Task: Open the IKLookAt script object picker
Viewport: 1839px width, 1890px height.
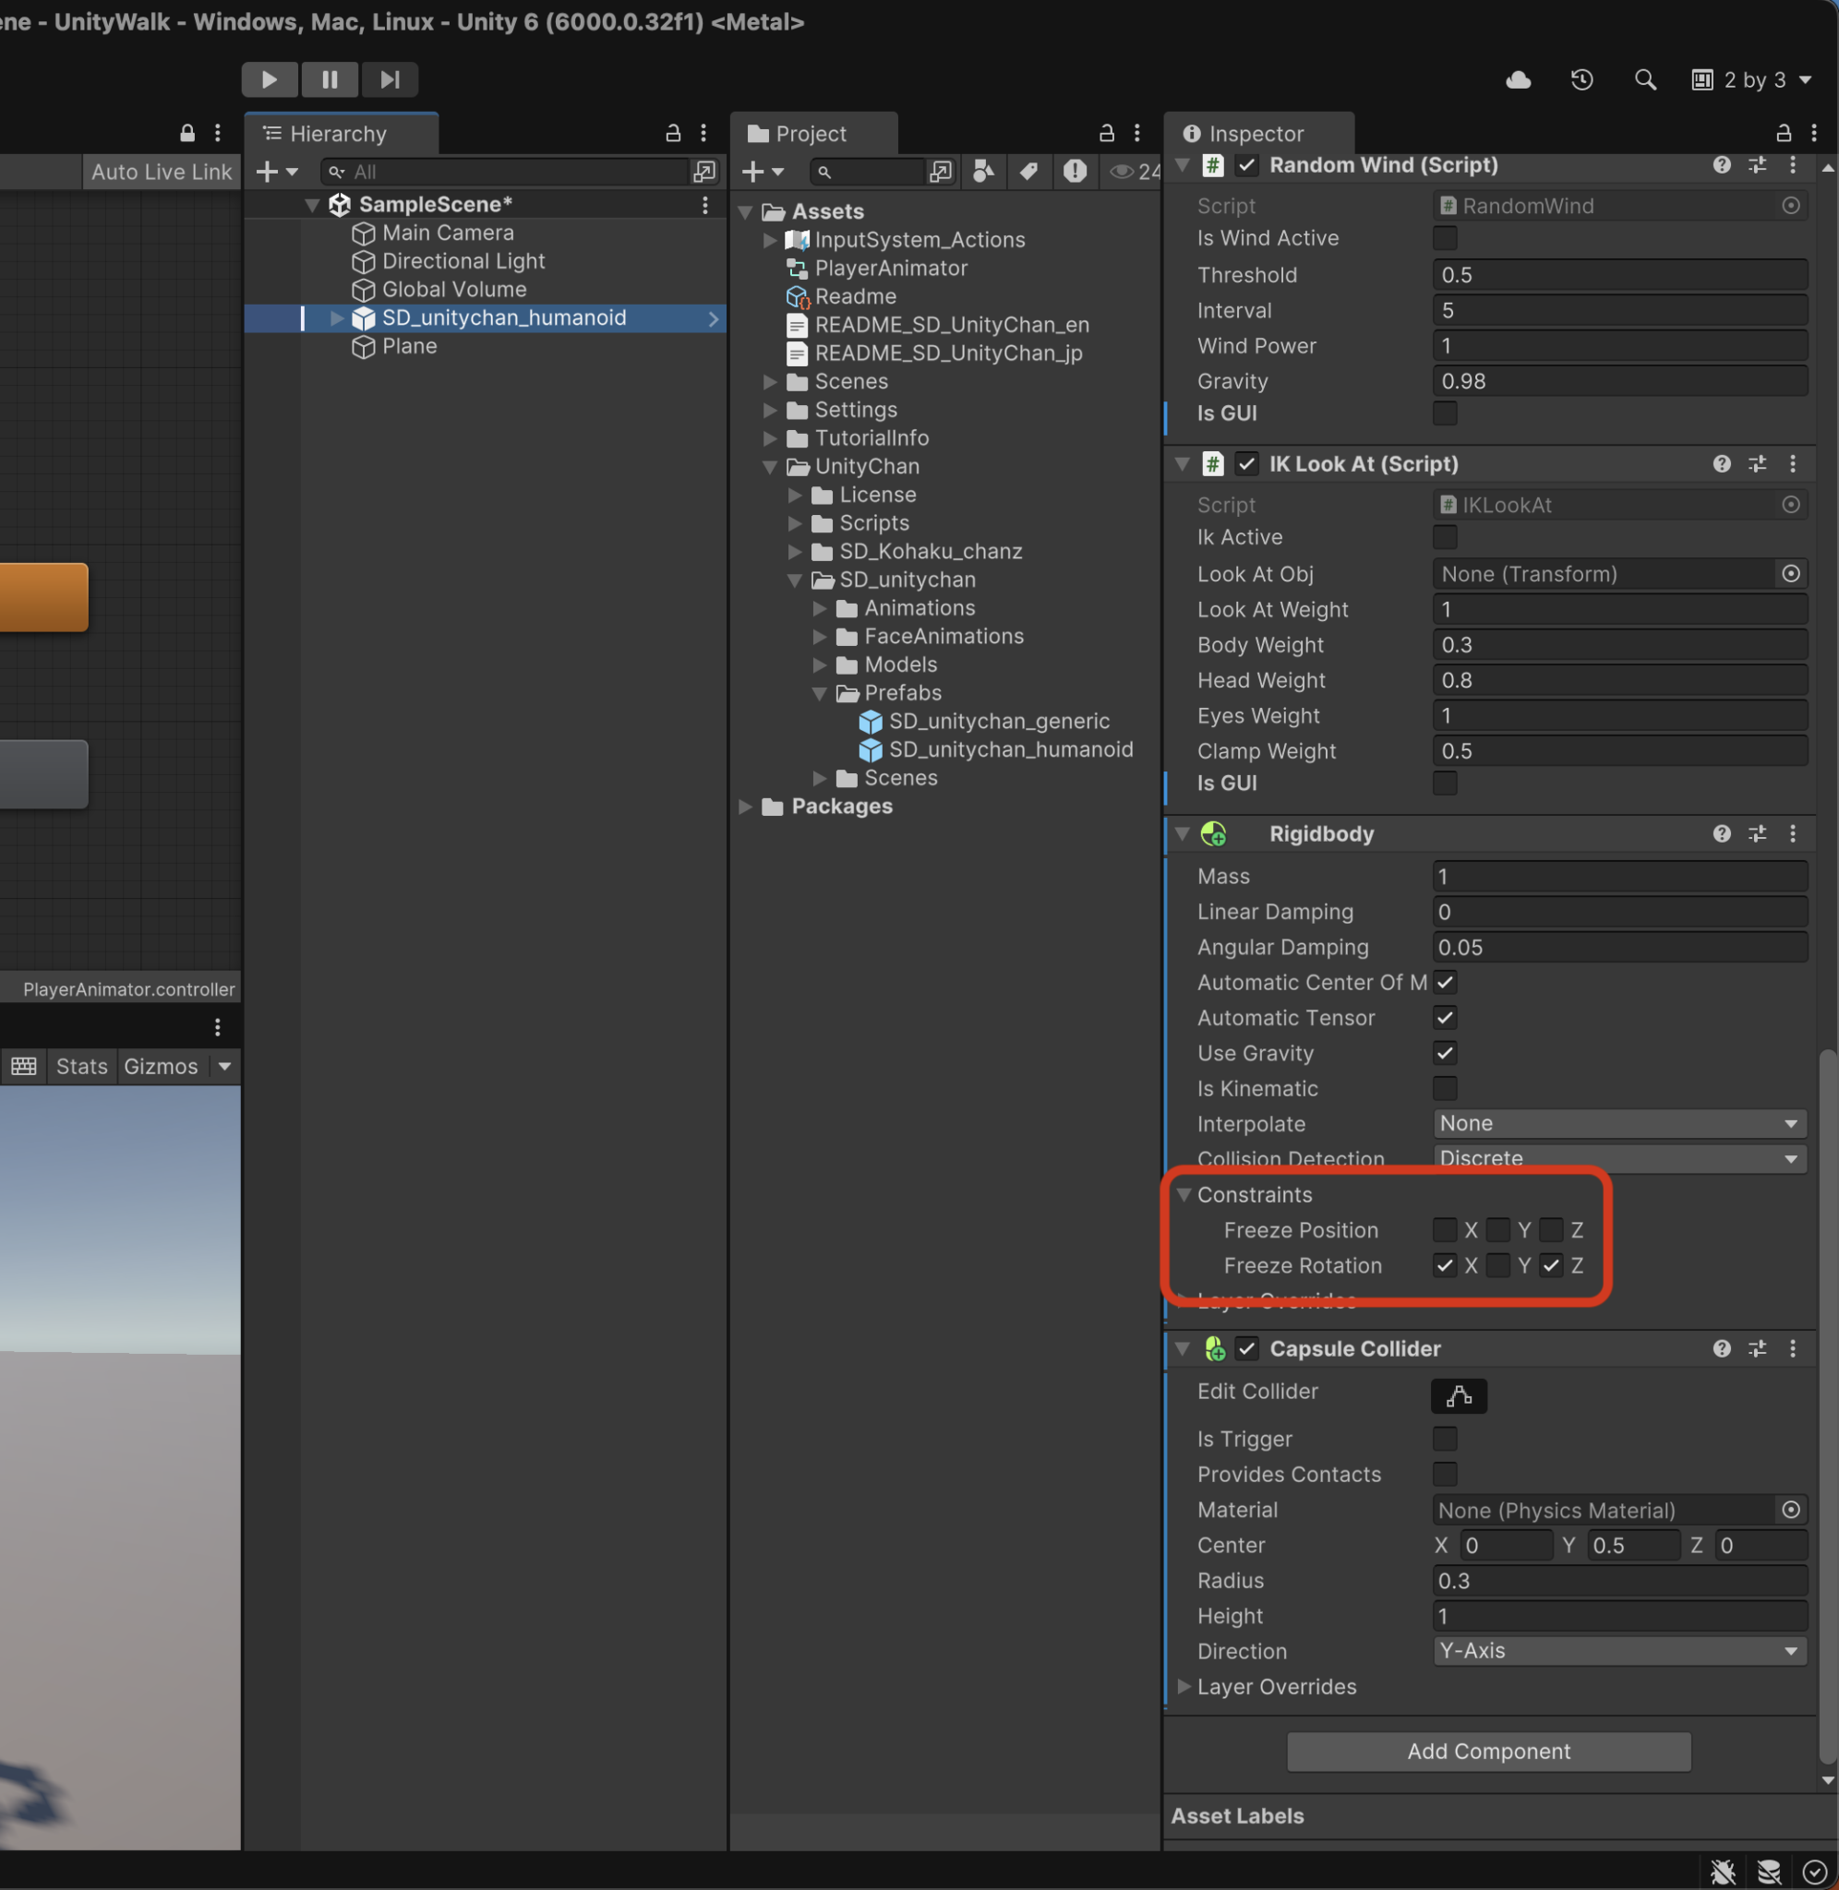Action: [x=1791, y=504]
